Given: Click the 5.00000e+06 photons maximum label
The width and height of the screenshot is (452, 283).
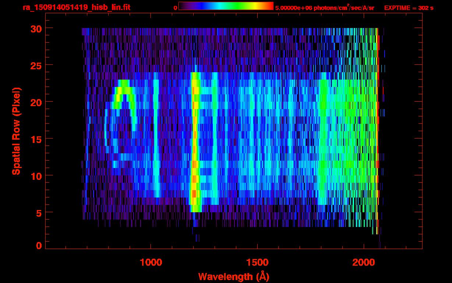Looking at the screenshot, I should pyautogui.click(x=324, y=8).
